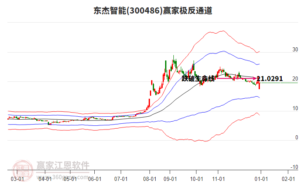
Task: Click the 跌破生命线 annotation label
Action: (x=198, y=78)
